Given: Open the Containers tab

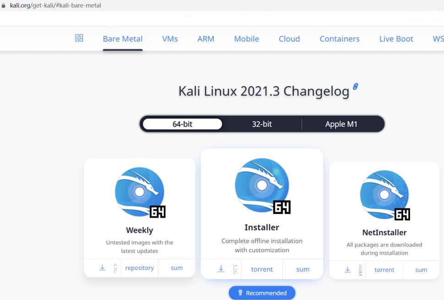Looking at the screenshot, I should 340,39.
